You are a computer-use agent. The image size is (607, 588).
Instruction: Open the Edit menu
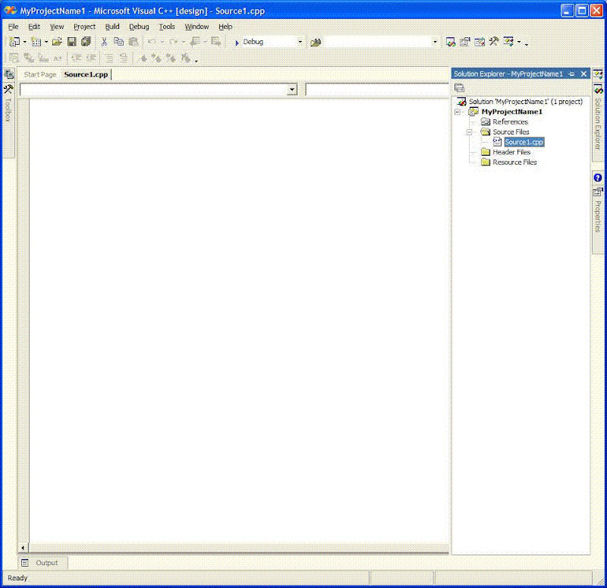pos(34,27)
